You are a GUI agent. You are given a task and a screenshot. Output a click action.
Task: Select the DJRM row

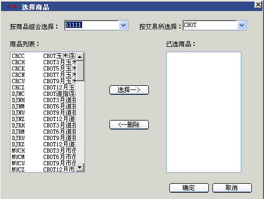point(43,132)
